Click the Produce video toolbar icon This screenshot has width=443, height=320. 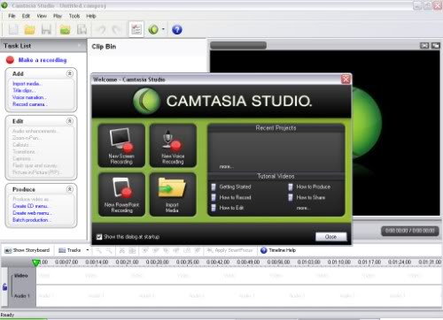[x=82, y=29]
